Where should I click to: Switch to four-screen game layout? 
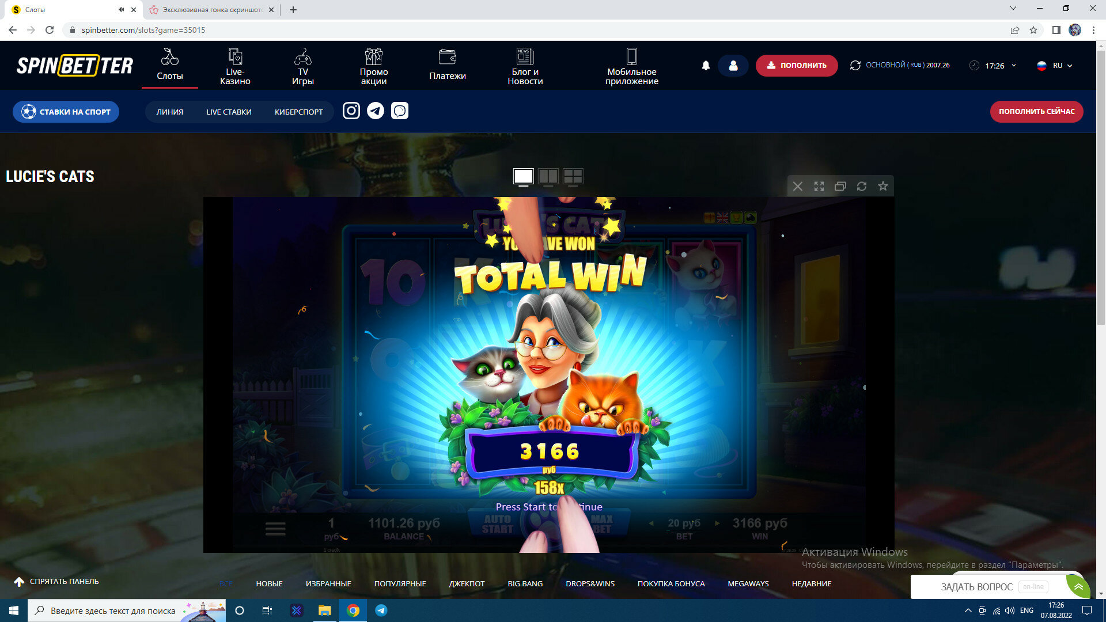[573, 176]
